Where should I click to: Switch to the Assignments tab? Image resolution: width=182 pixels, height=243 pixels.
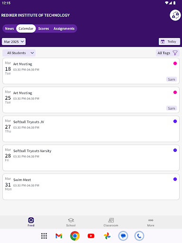point(64,28)
